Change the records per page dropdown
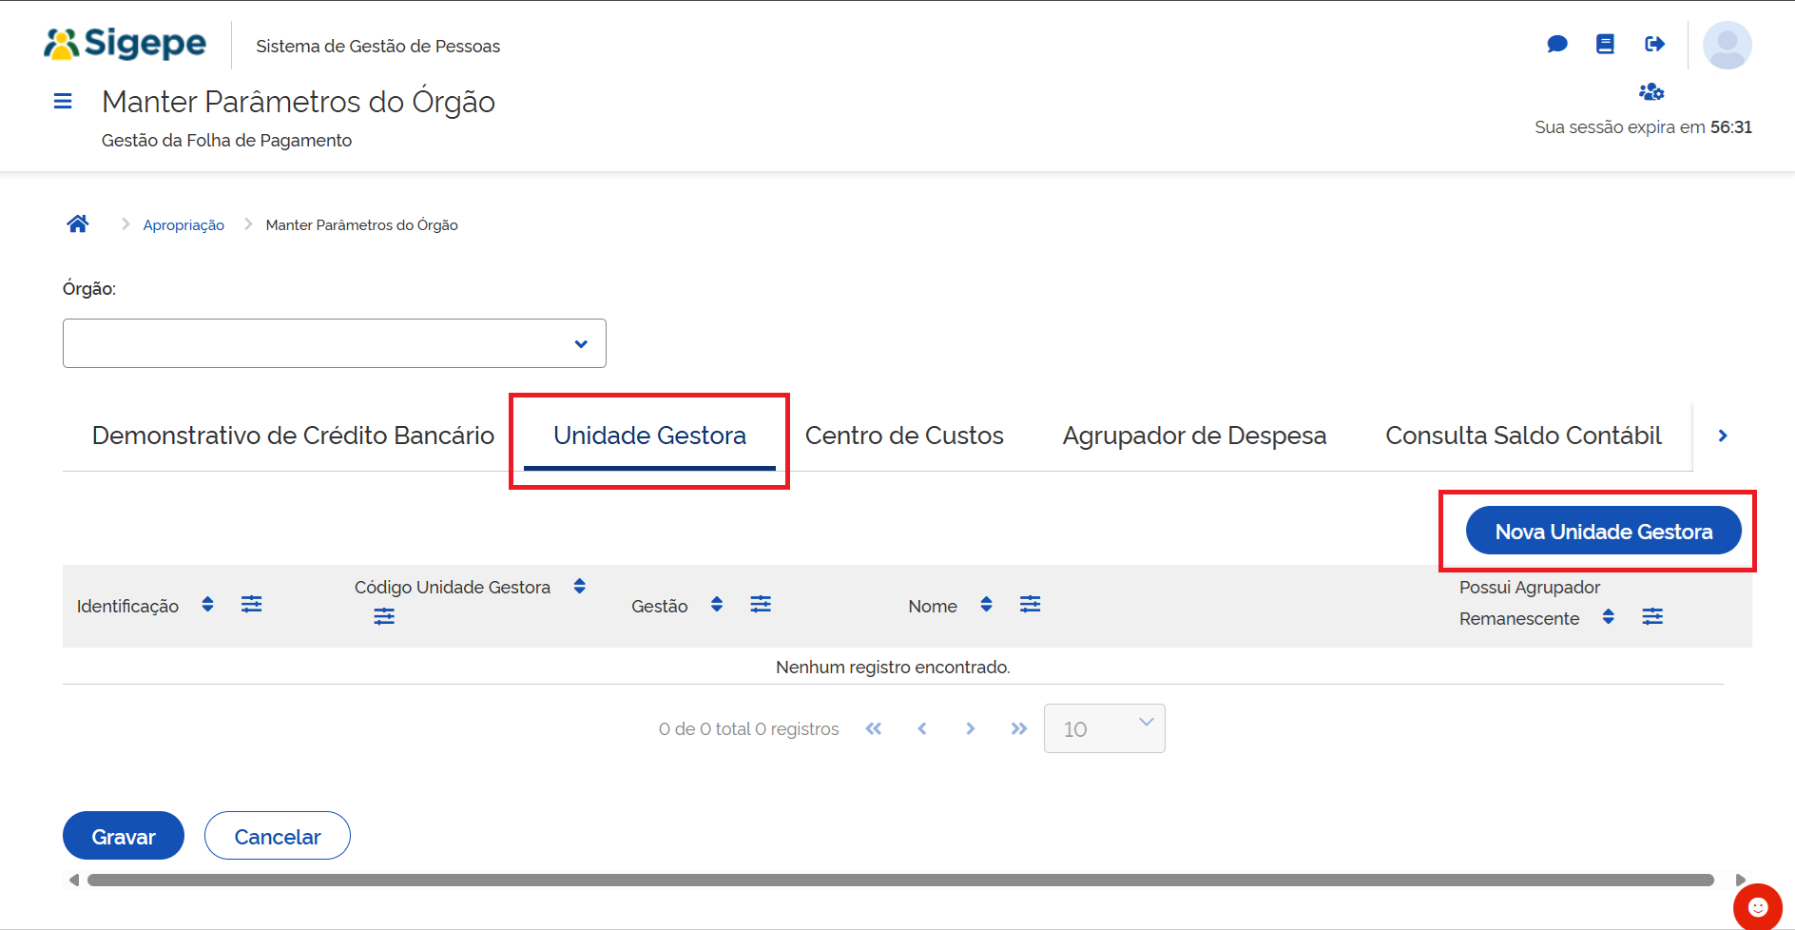 [x=1104, y=728]
